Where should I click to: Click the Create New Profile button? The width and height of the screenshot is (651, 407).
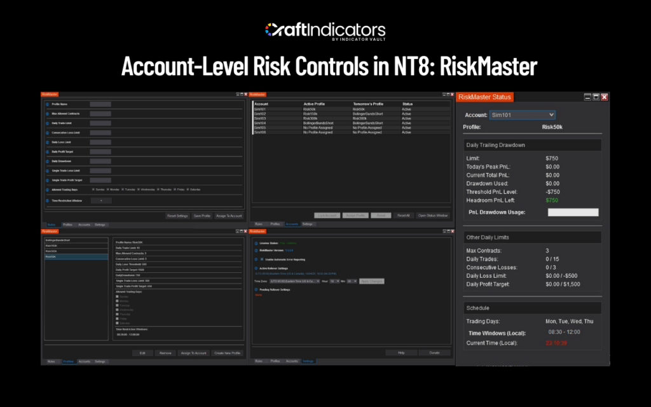[227, 353]
